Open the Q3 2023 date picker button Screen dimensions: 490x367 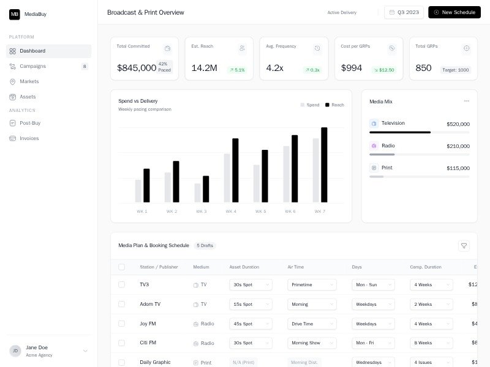(403, 12)
